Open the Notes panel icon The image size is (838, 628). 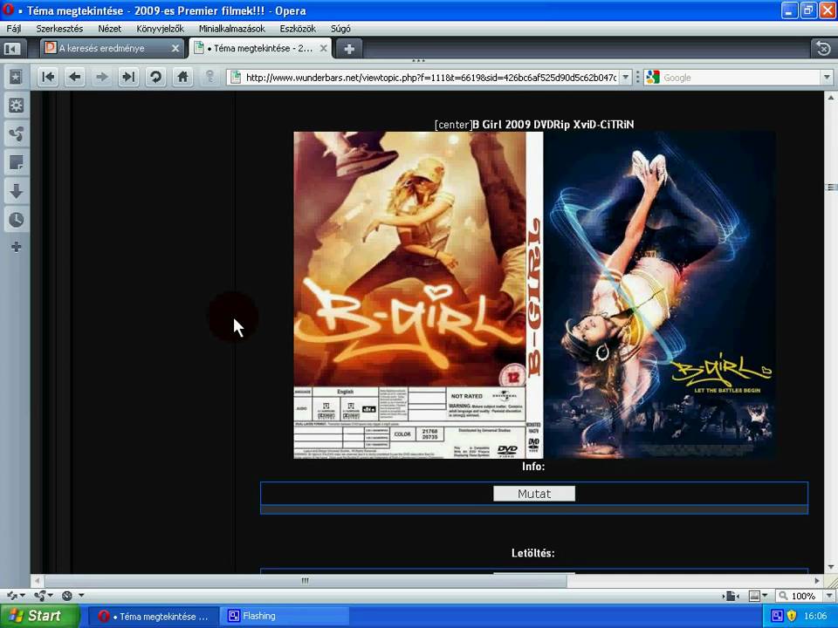tap(16, 162)
